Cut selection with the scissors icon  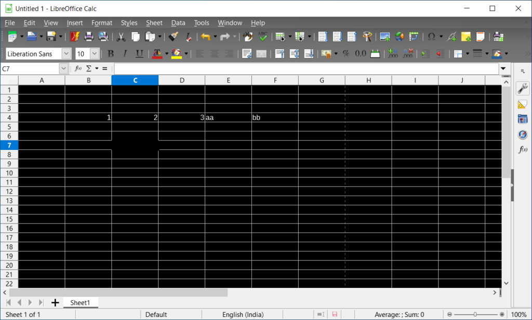coord(121,37)
